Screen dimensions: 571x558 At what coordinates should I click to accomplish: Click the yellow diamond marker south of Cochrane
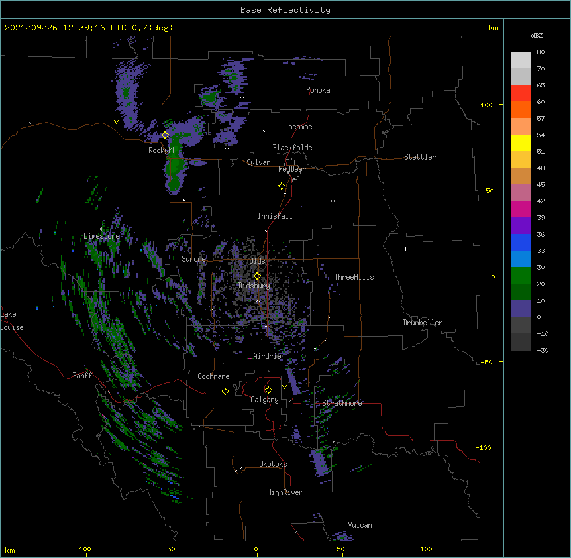coord(225,391)
